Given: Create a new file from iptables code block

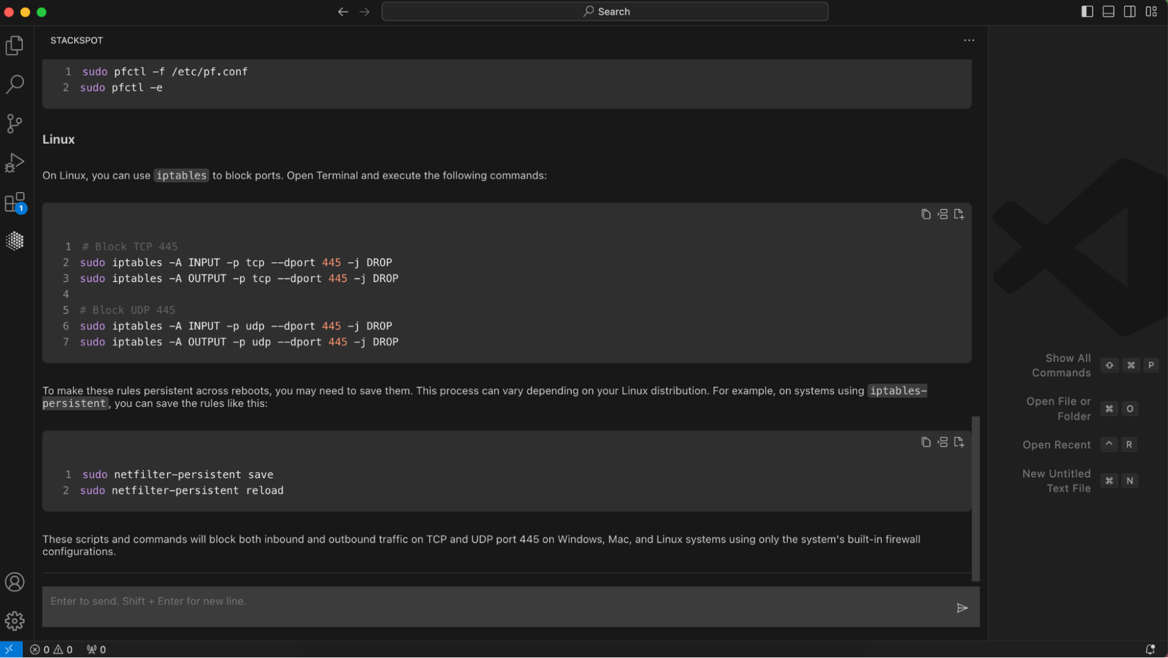Looking at the screenshot, I should coord(959,214).
